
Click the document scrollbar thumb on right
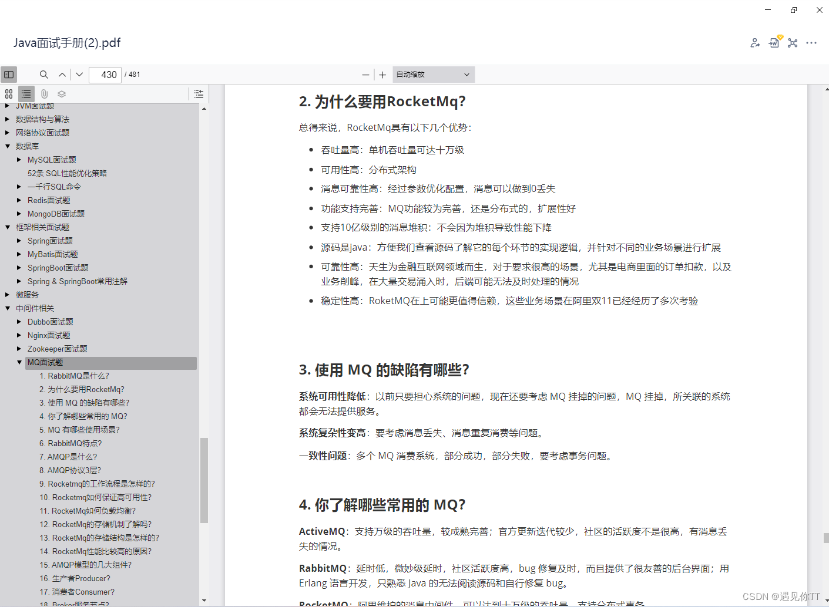[x=826, y=538]
